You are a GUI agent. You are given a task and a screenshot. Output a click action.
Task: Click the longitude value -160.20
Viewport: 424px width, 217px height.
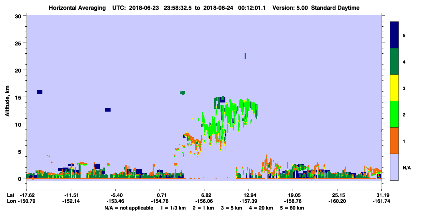(x=337, y=201)
